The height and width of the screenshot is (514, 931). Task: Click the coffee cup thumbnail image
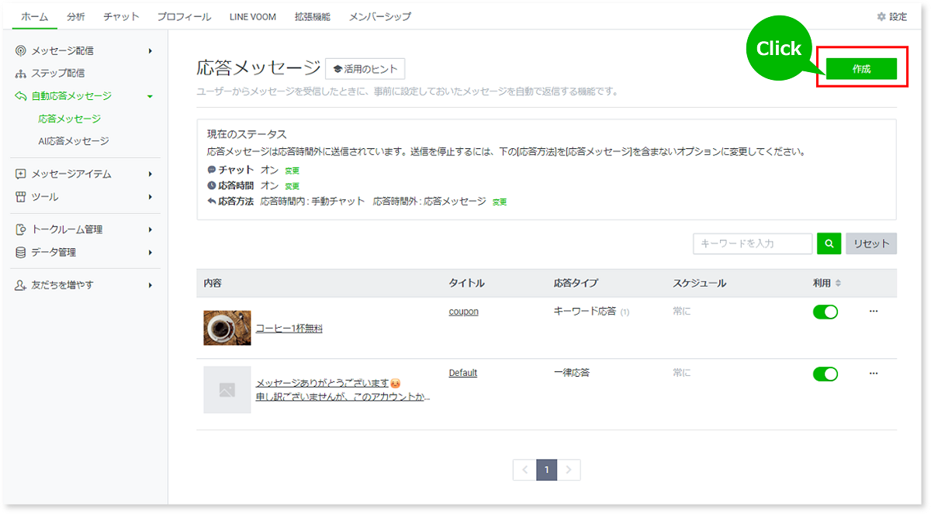coord(227,328)
